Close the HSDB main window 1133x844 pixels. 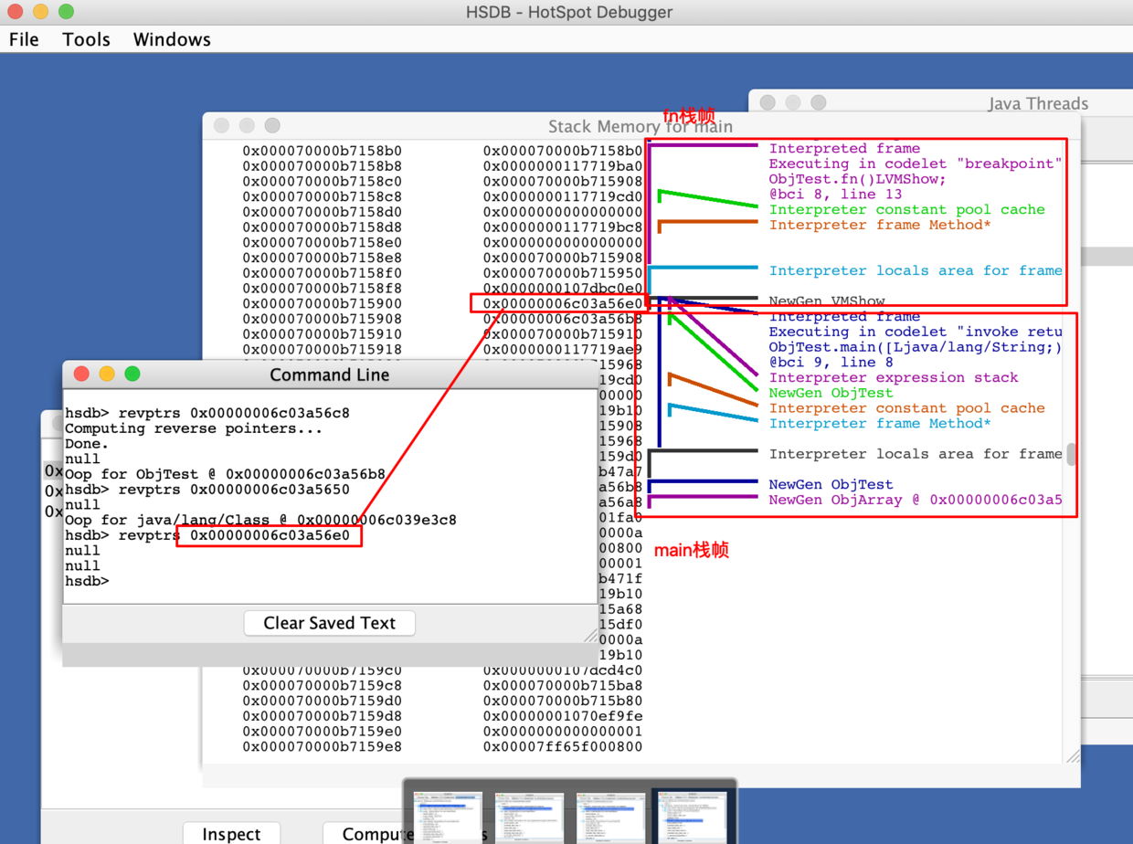(16, 12)
